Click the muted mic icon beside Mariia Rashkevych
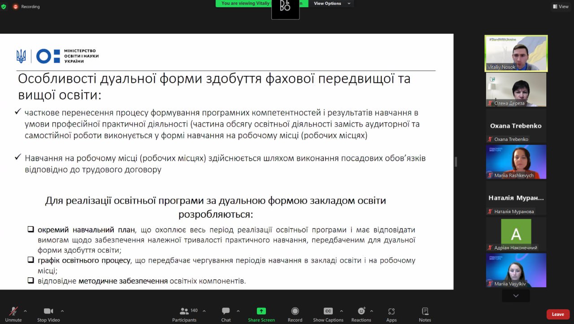The height and width of the screenshot is (324, 574). point(491,175)
